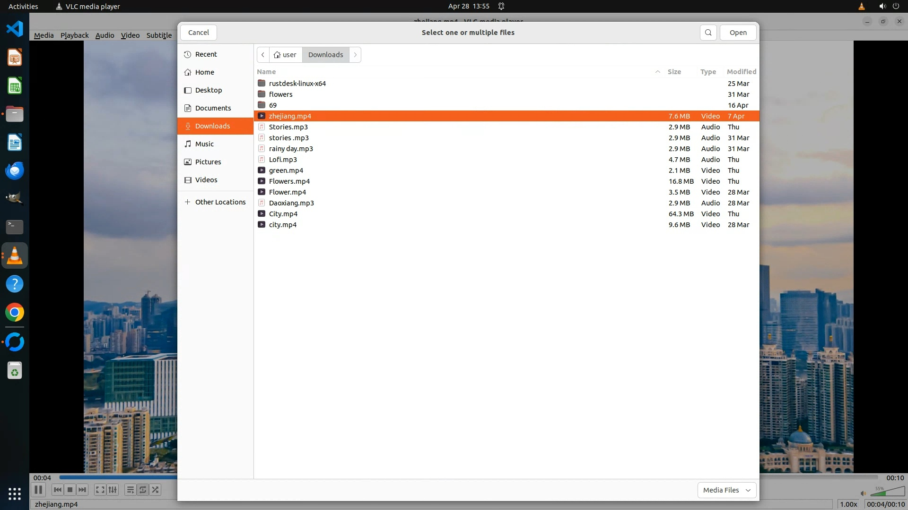Open the Audio menu in VLC

pyautogui.click(x=105, y=35)
